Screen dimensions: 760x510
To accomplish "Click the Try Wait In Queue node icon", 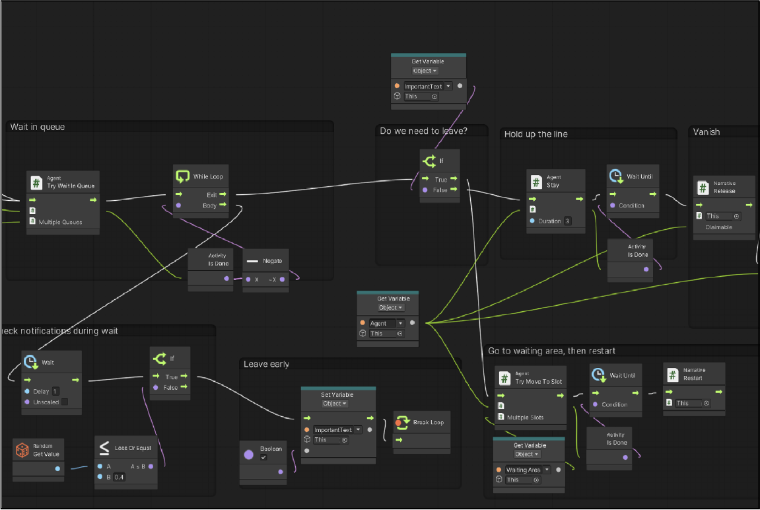I will click(36, 182).
